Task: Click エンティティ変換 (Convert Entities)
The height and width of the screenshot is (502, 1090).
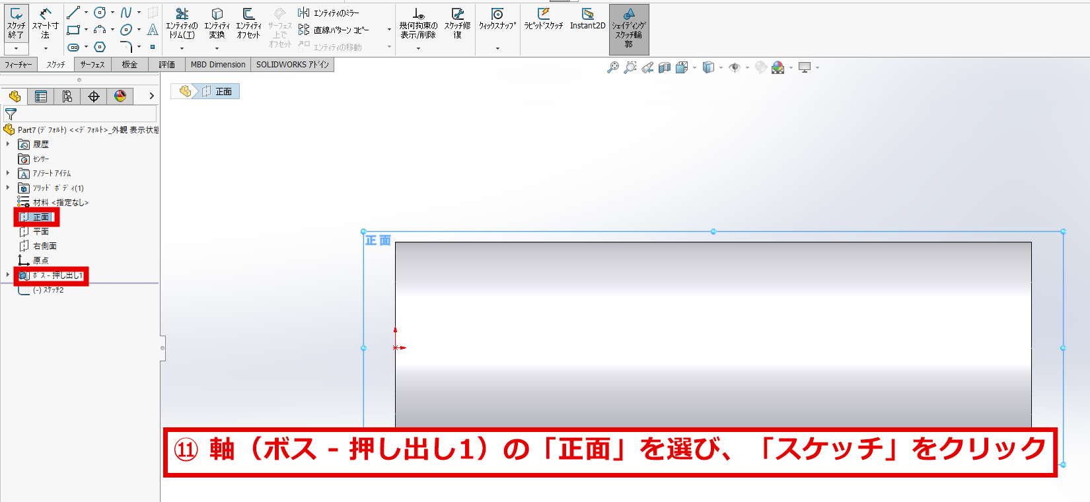Action: [x=217, y=24]
